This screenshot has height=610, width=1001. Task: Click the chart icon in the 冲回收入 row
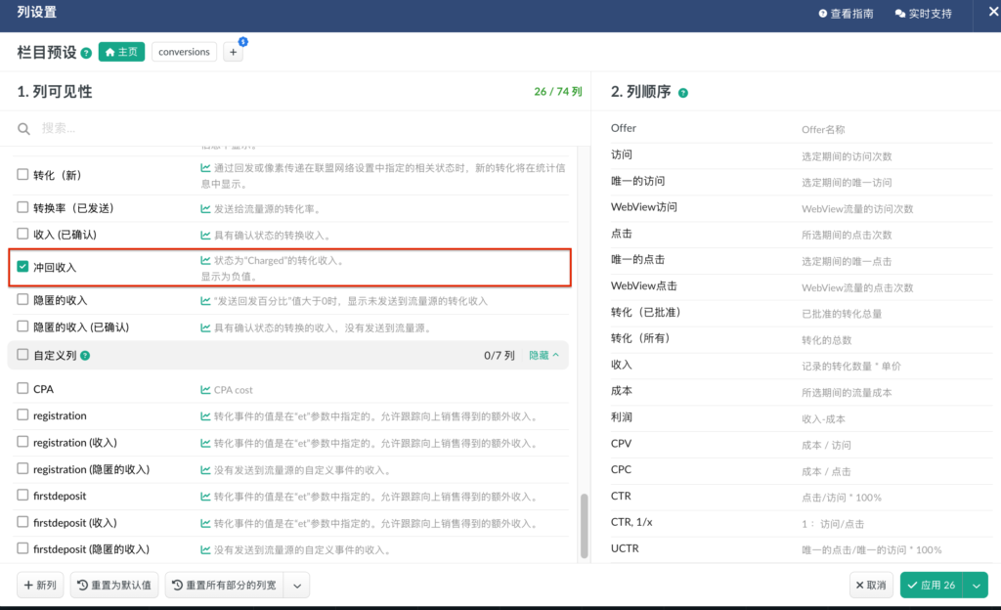click(x=205, y=261)
